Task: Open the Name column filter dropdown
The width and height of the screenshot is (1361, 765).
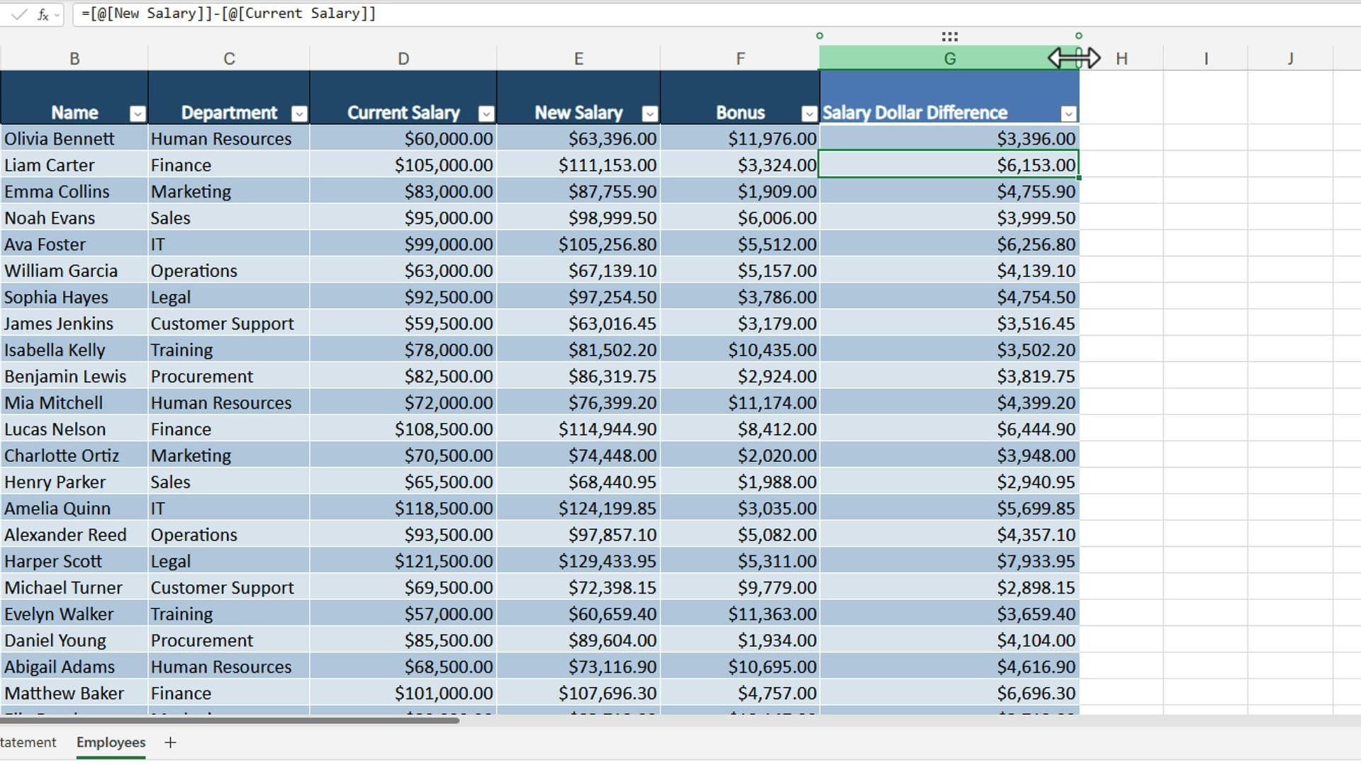Action: pos(137,113)
